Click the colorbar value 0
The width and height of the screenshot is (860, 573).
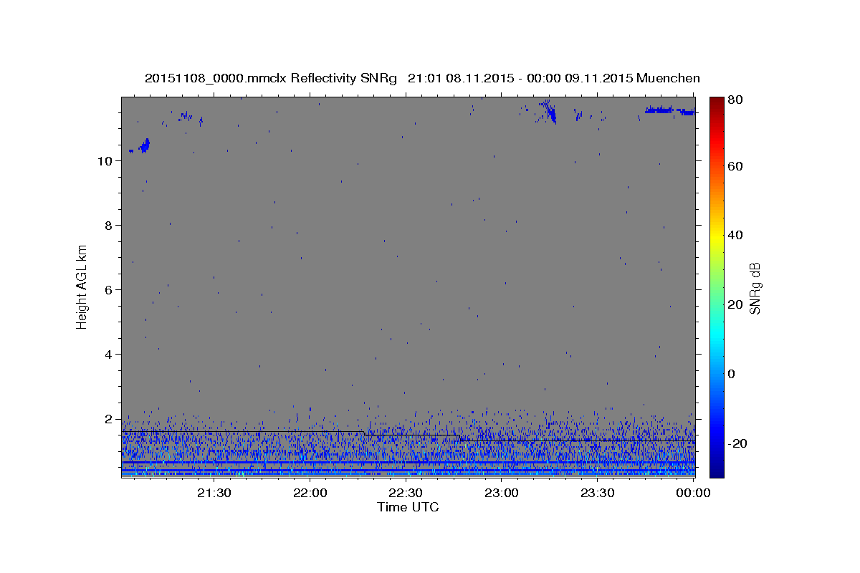coord(732,374)
